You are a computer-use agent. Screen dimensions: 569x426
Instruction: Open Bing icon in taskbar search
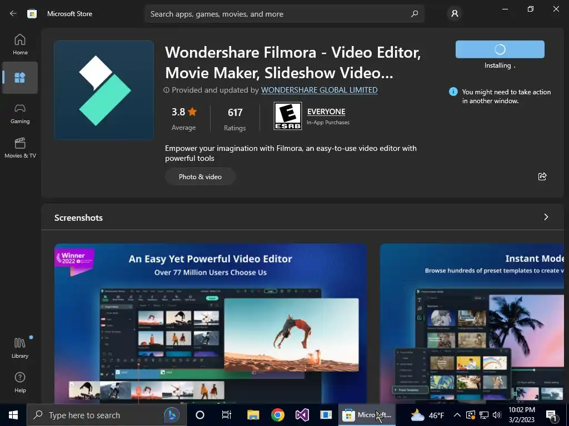click(172, 415)
